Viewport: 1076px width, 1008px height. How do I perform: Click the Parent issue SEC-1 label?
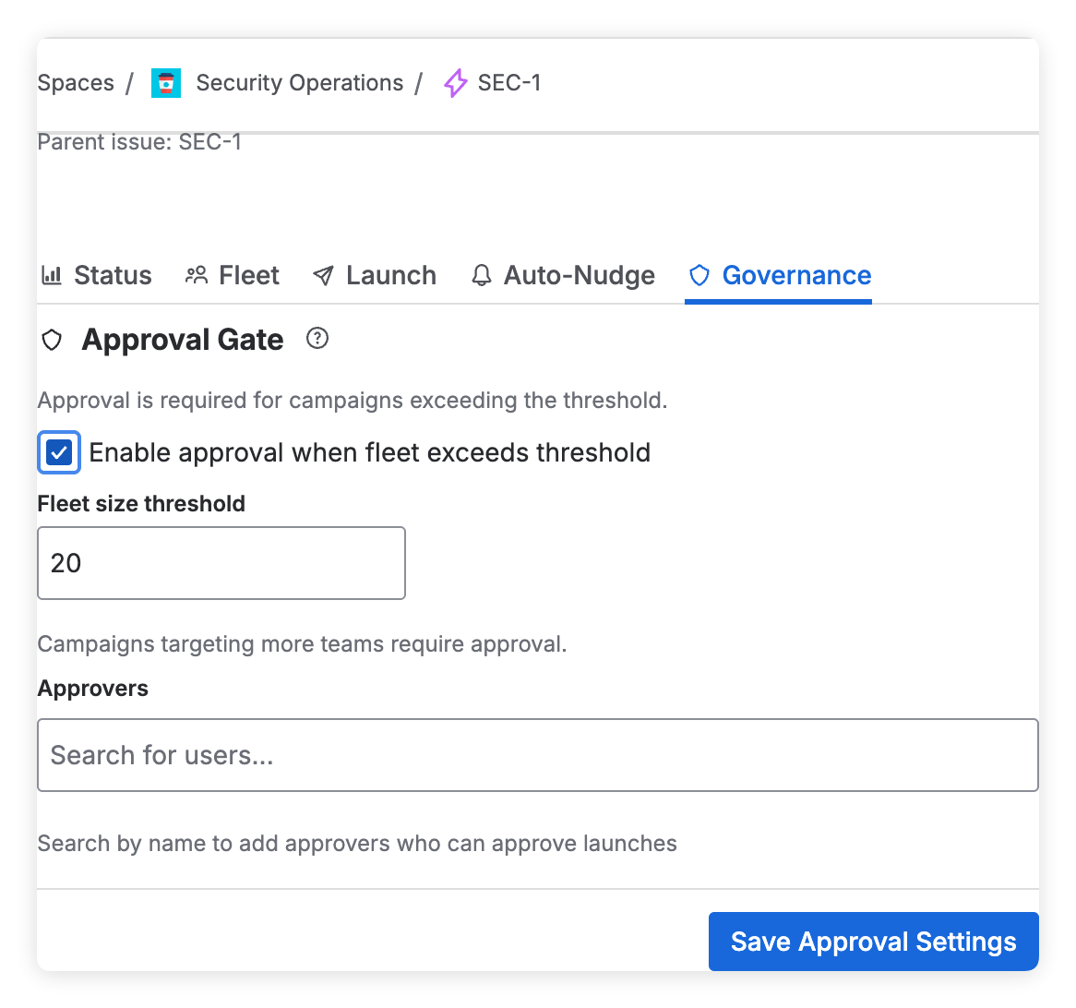(x=139, y=141)
